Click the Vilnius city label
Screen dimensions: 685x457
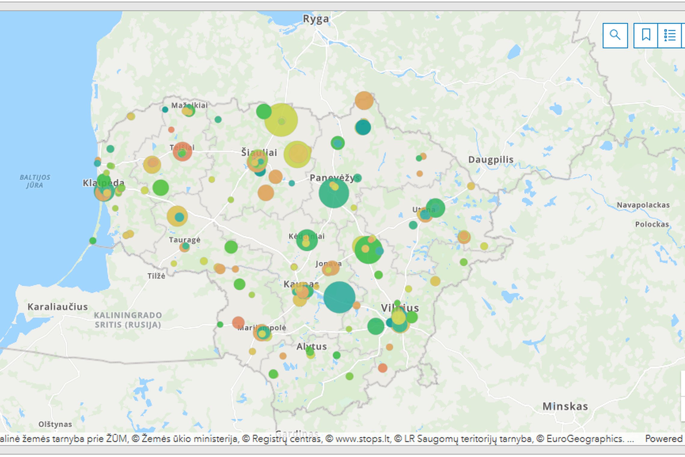click(x=400, y=308)
